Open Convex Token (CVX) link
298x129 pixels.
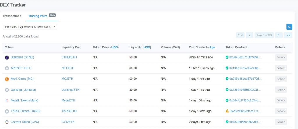click(x=25, y=122)
